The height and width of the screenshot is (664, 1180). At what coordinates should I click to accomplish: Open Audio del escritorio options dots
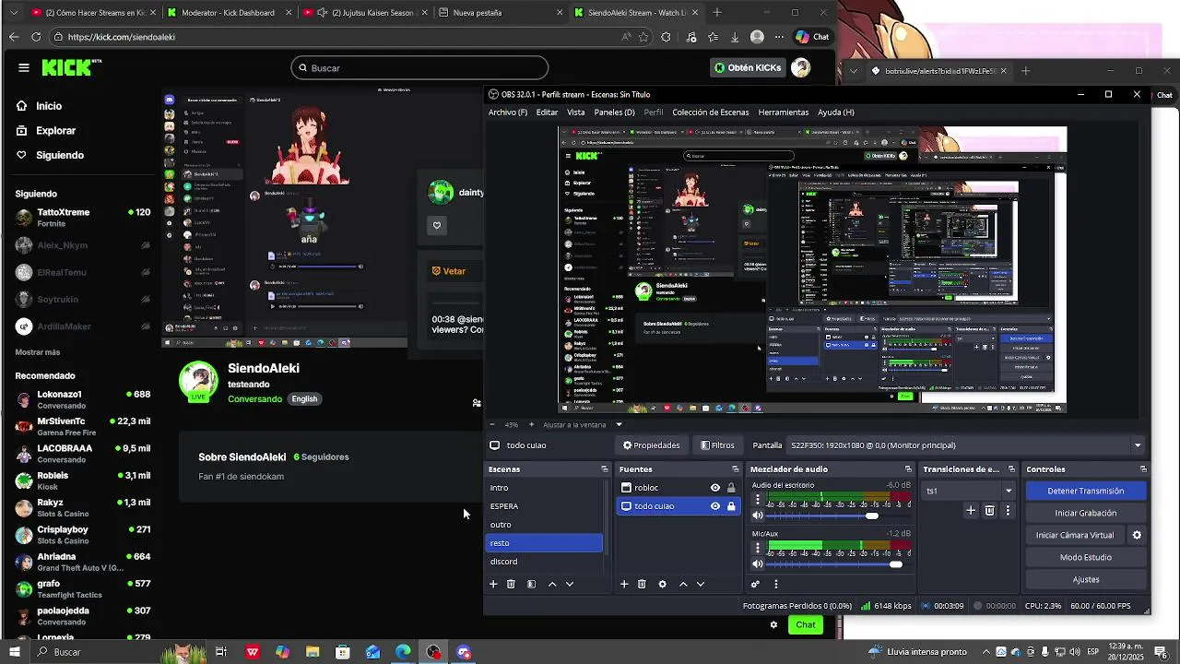759,500
